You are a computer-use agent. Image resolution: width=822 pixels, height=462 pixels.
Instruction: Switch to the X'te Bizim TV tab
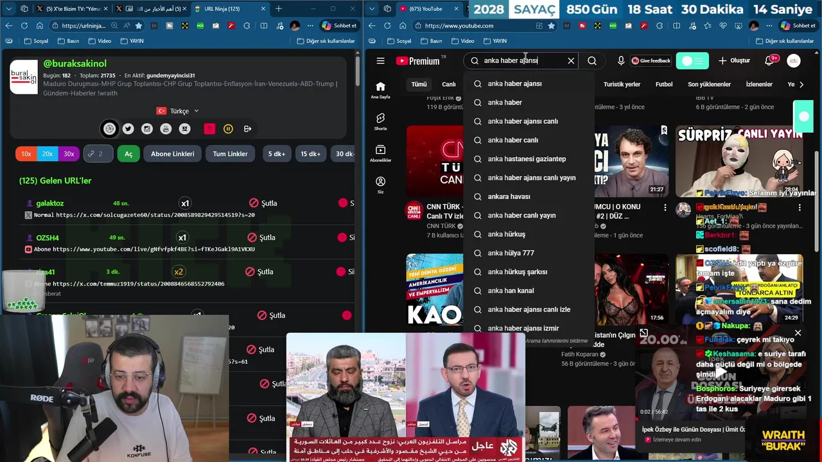(72, 9)
